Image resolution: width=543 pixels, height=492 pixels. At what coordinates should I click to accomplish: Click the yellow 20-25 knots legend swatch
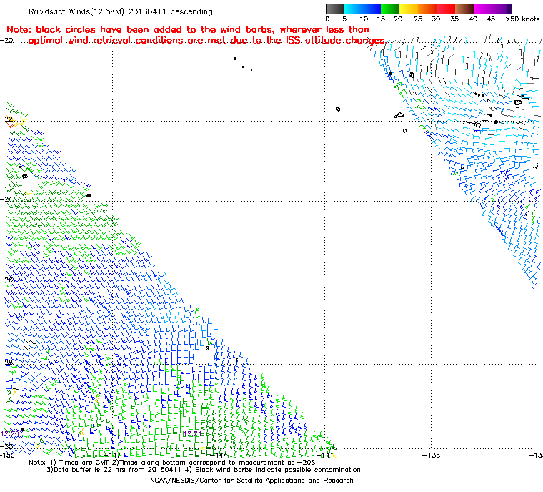pos(409,9)
